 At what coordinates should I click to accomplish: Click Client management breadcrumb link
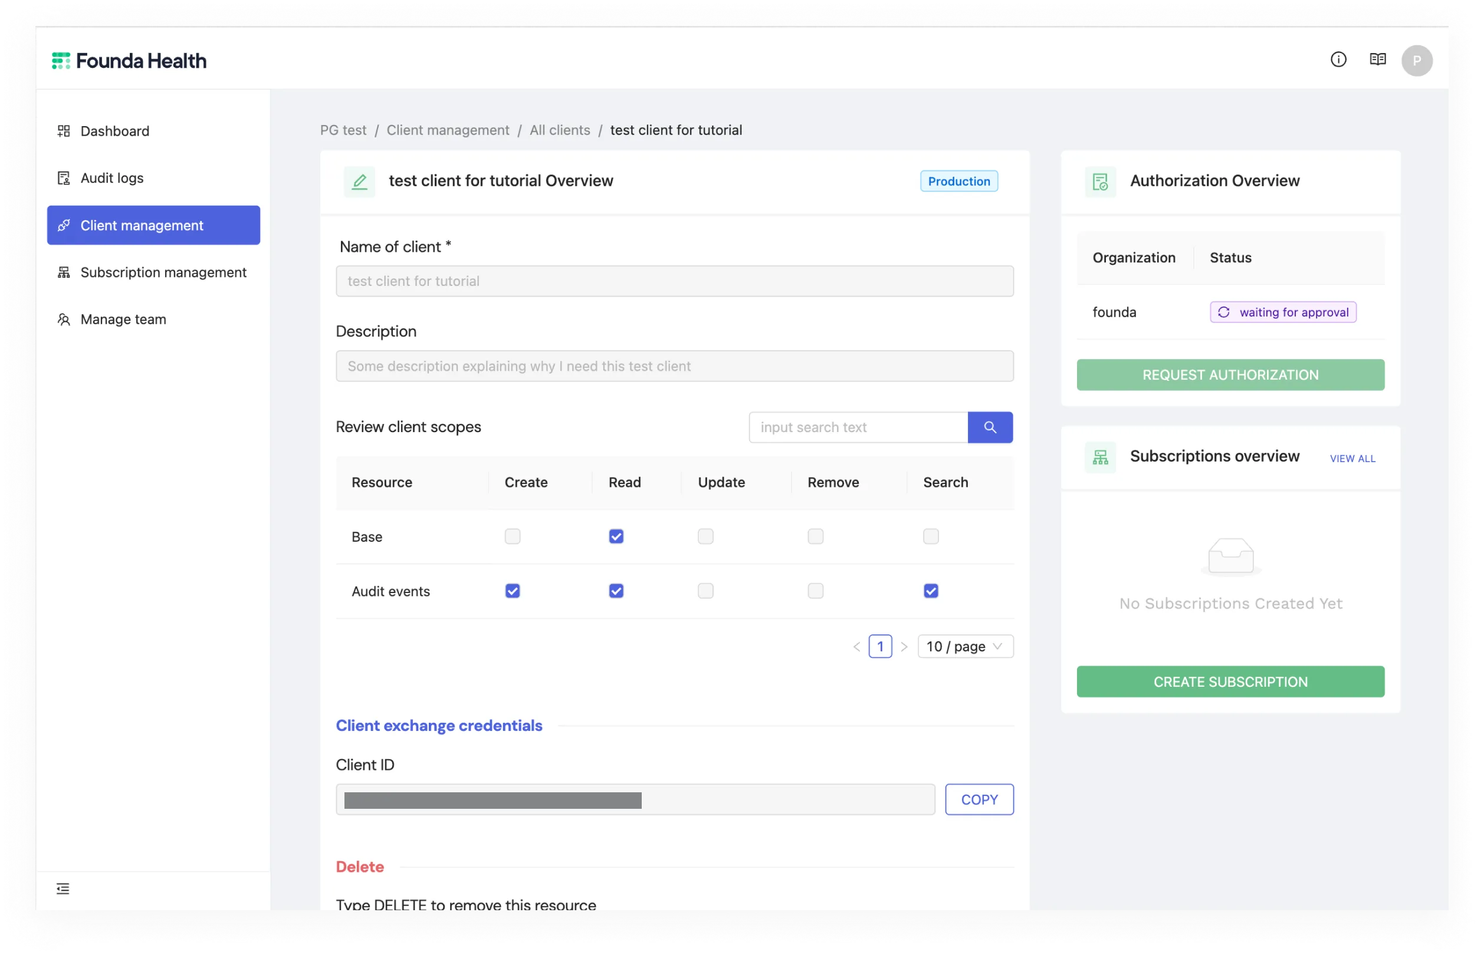448,130
